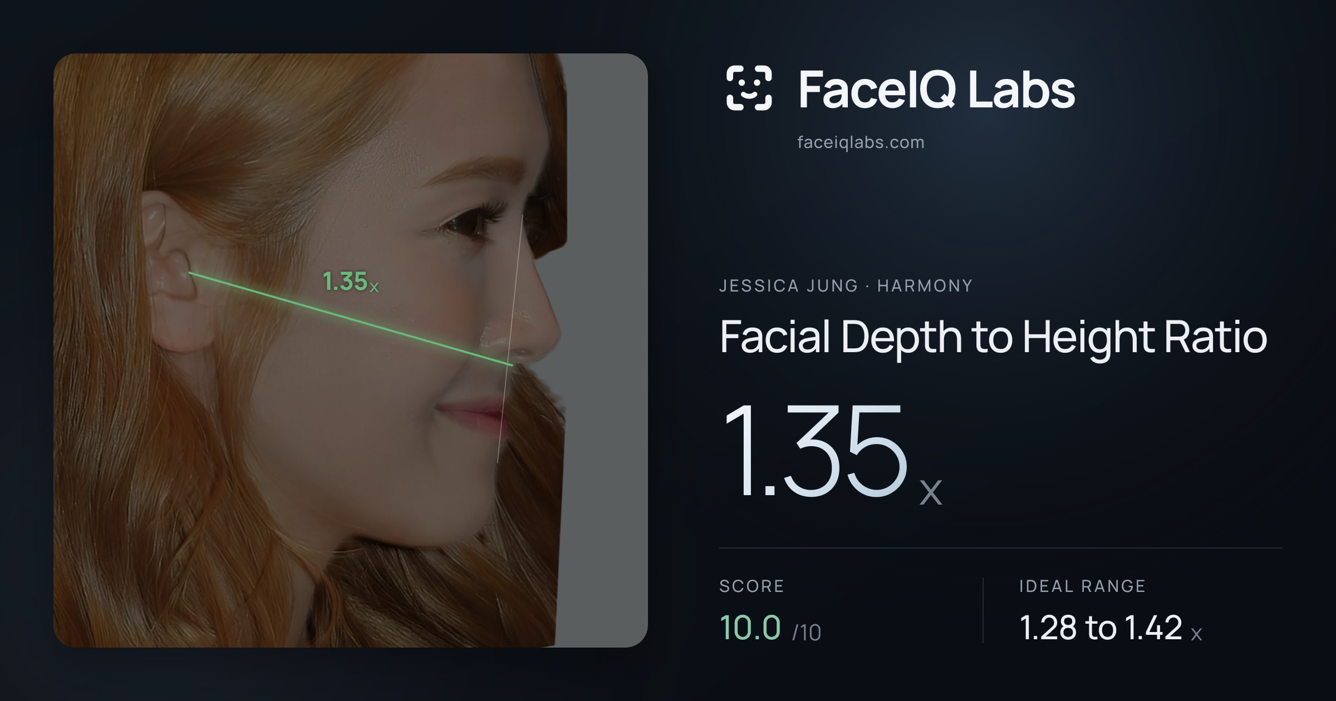Image resolution: width=1336 pixels, height=701 pixels.
Task: Click the IDEAL RANGE label
Action: tap(1082, 586)
